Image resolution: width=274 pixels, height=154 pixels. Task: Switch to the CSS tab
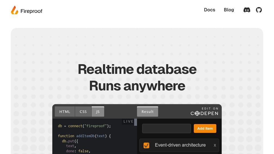tap(83, 112)
